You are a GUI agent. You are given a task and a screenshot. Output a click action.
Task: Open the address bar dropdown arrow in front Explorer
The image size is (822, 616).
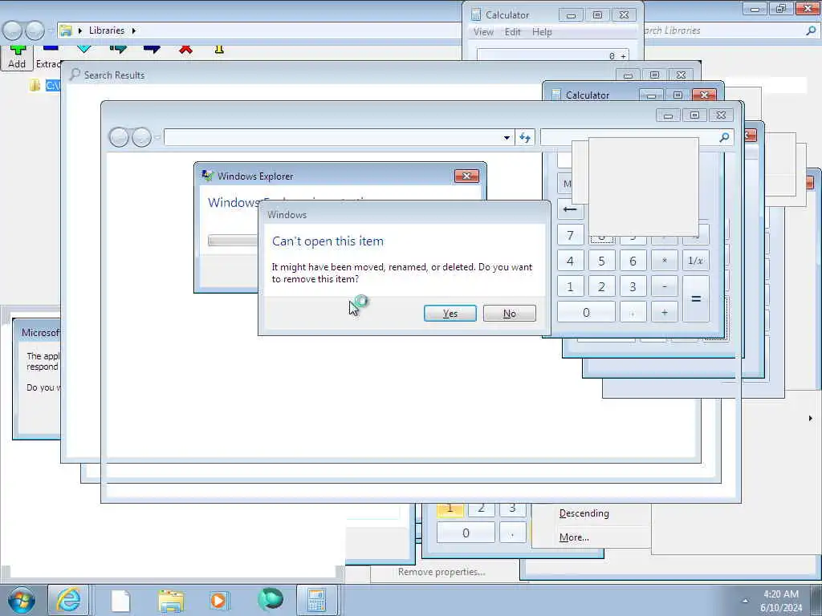tap(507, 138)
